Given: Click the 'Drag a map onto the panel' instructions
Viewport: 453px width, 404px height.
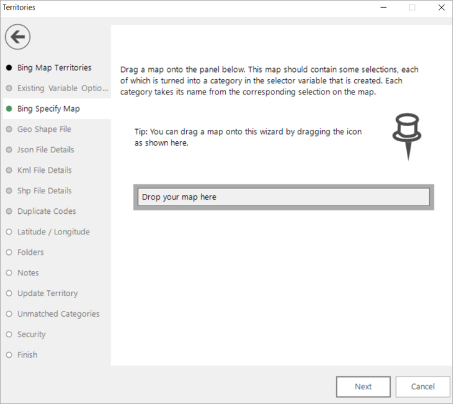Looking at the screenshot, I should 269,81.
